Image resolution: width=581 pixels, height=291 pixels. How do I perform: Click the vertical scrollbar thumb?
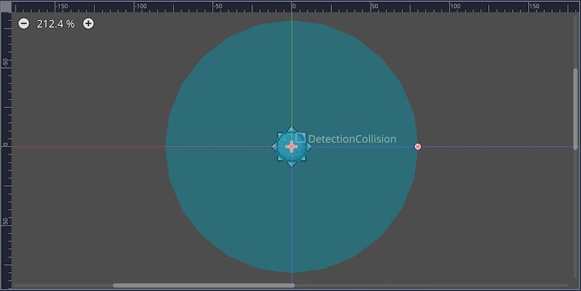(575, 109)
